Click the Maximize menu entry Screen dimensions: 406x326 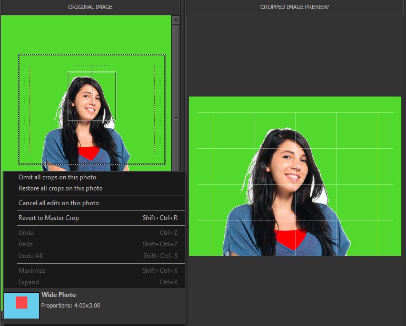(32, 271)
